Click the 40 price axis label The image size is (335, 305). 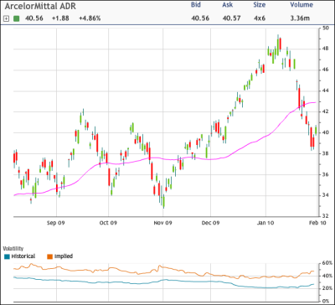(326, 132)
